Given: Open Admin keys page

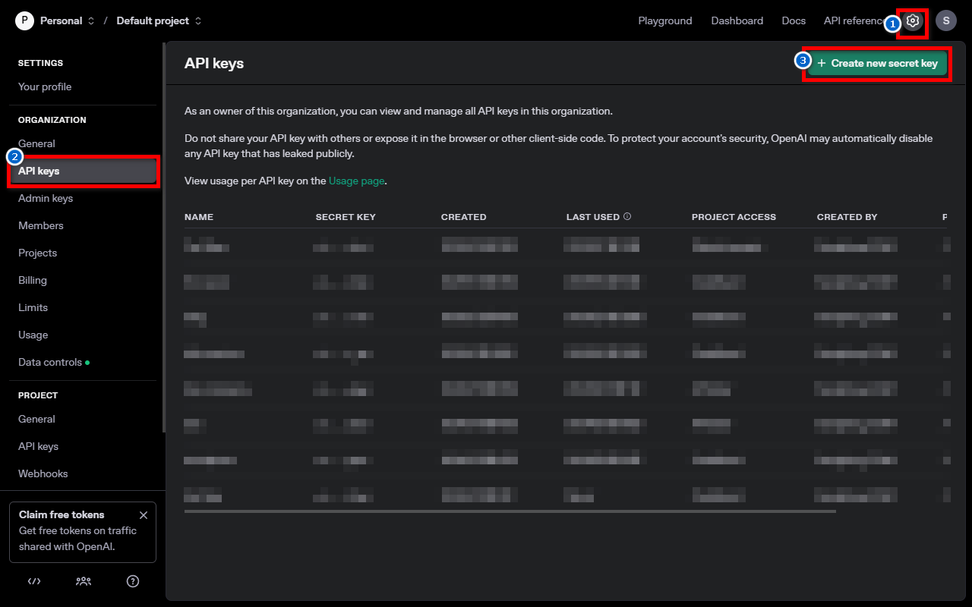Looking at the screenshot, I should tap(46, 198).
